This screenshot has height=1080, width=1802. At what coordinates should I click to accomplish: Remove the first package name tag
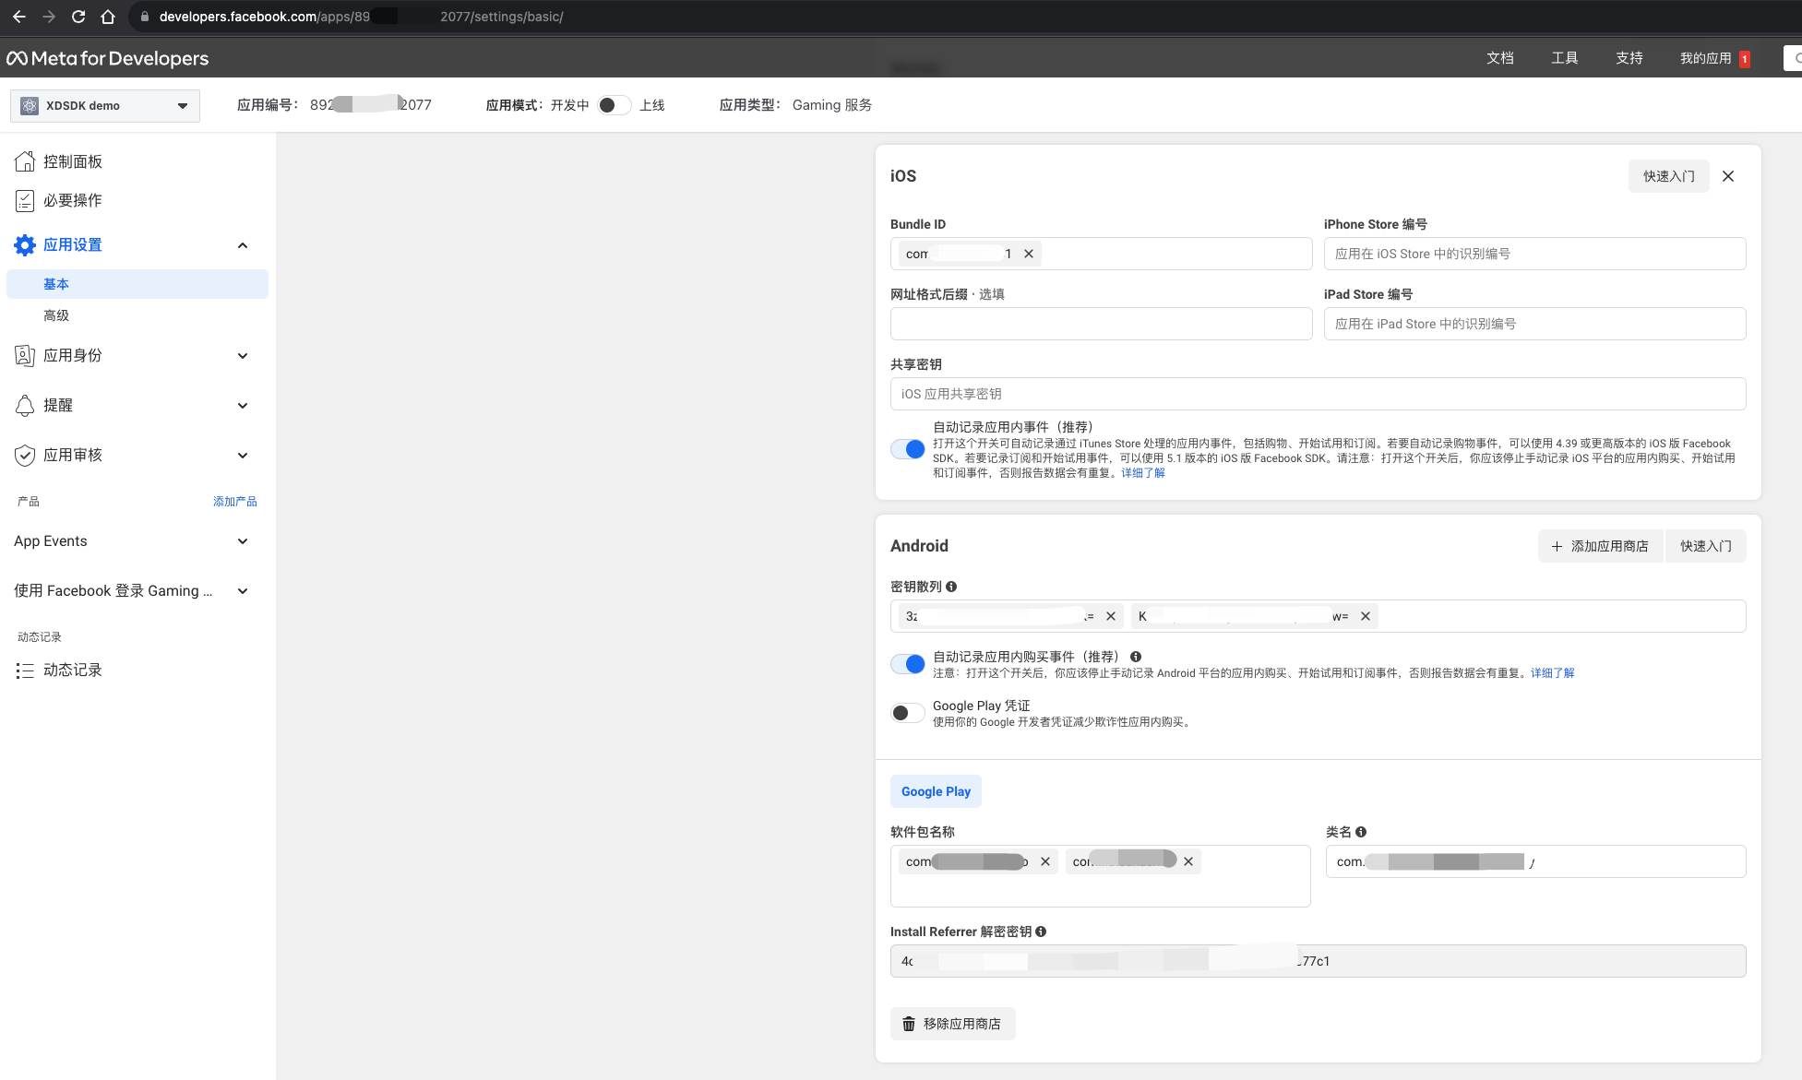click(x=1045, y=861)
